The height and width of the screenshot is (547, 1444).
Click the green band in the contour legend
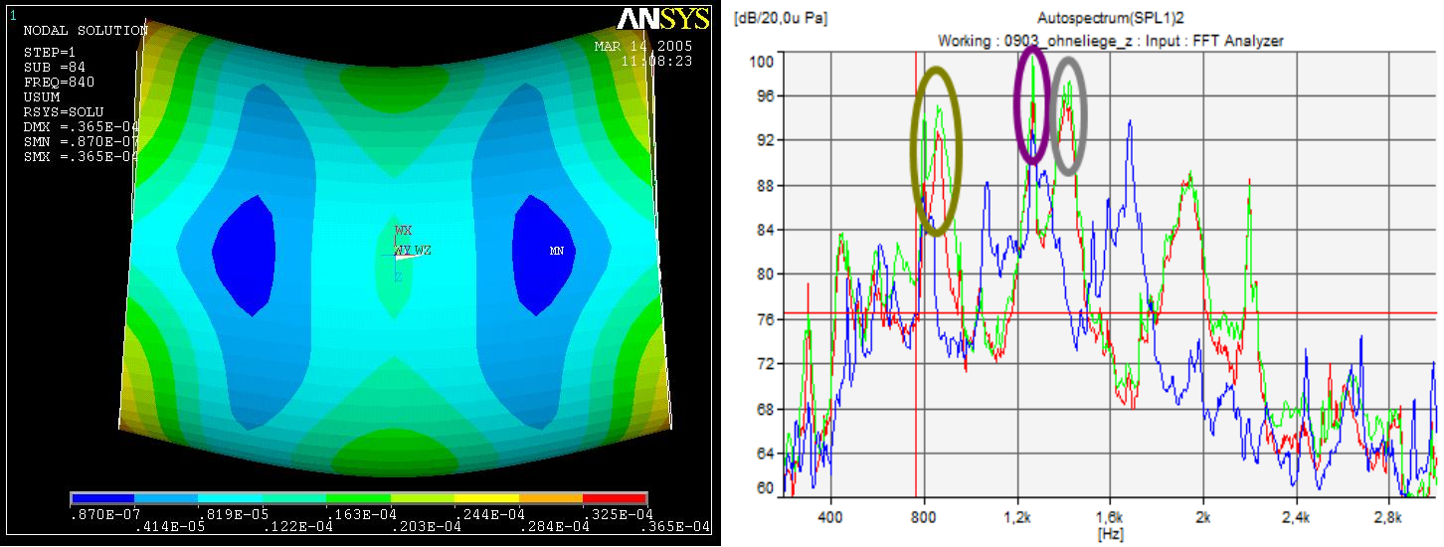358,498
